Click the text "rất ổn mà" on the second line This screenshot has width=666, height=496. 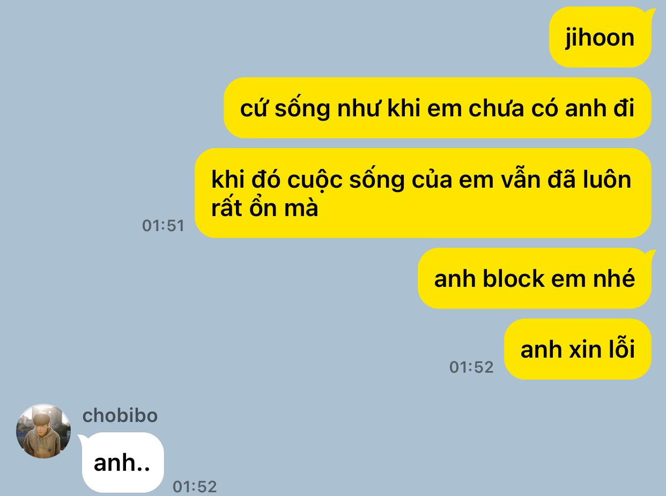(265, 208)
